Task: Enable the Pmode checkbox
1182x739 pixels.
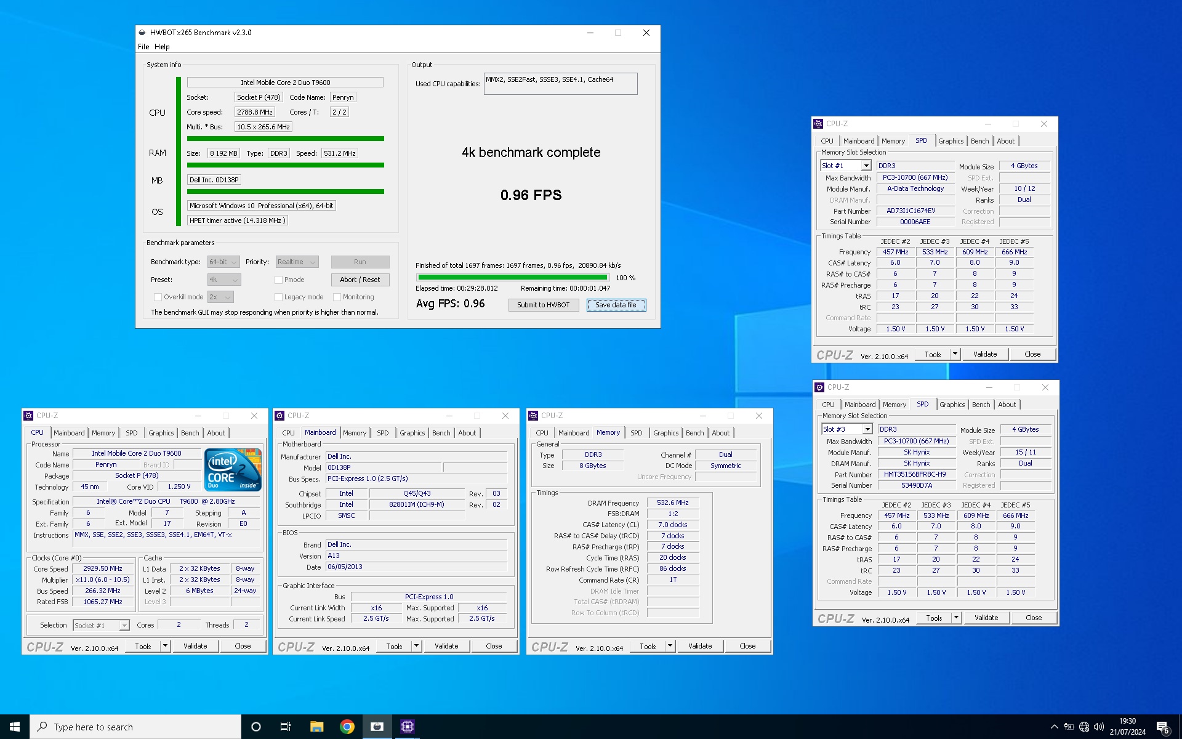Action: [279, 280]
